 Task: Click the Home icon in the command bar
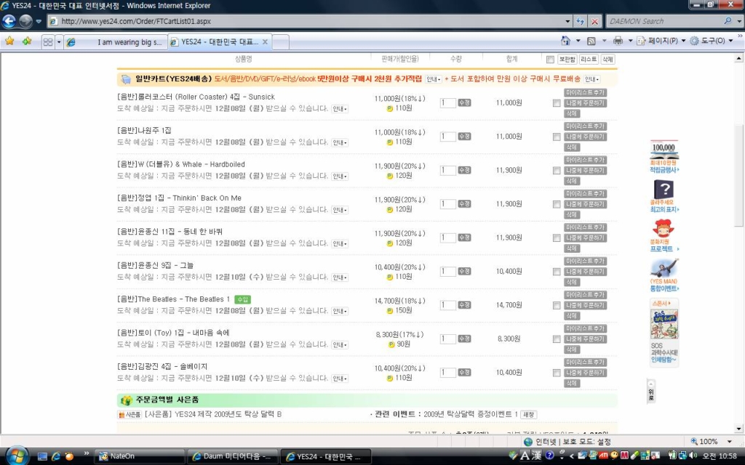pyautogui.click(x=565, y=41)
